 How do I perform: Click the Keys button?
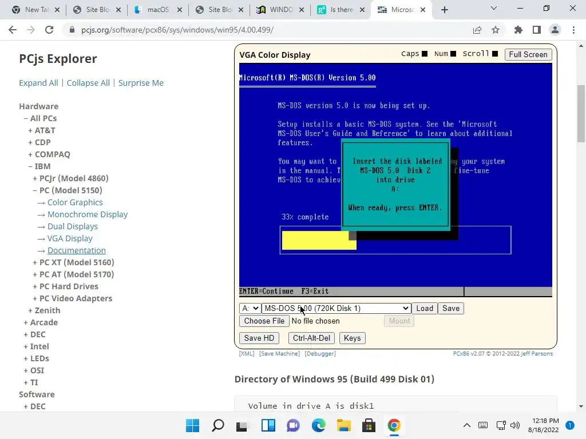tap(352, 338)
